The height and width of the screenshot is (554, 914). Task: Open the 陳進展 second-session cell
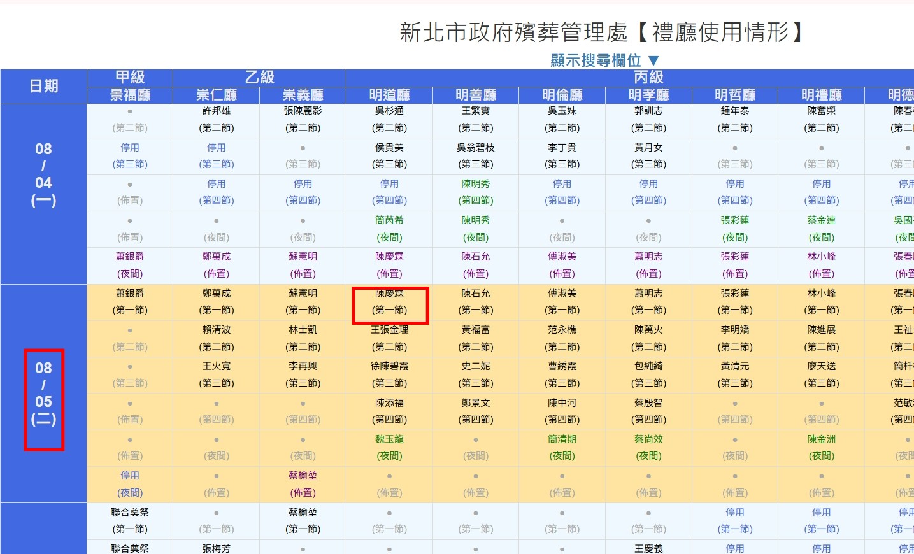[x=822, y=338]
